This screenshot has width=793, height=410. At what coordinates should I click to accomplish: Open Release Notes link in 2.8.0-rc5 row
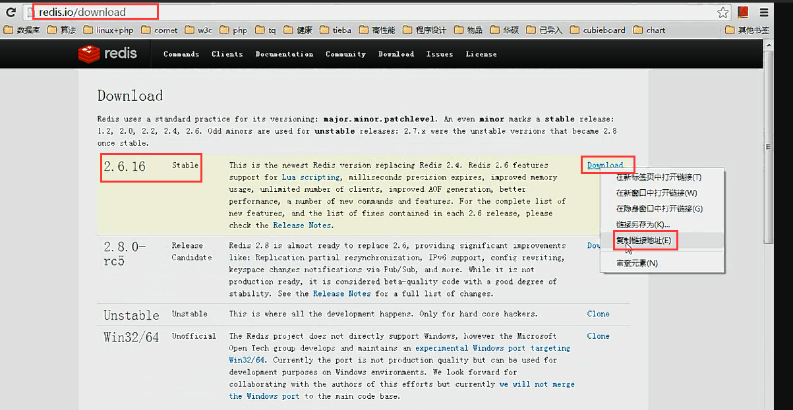pos(342,293)
